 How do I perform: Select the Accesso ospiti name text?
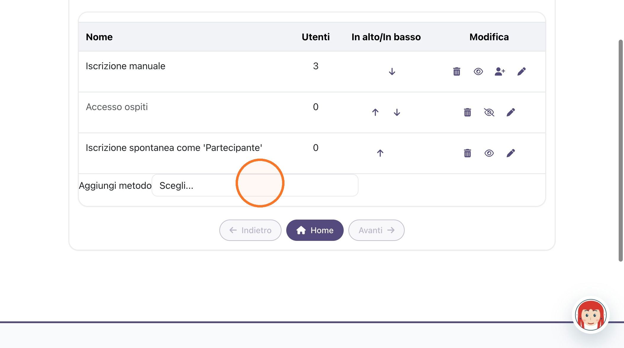coord(117,107)
